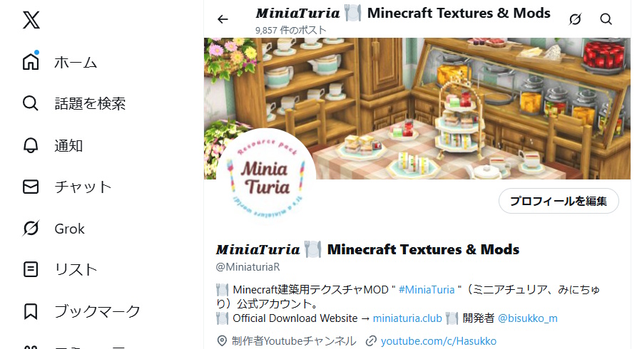Screen dimensions: 642x349
Task: Select the 話題を検索 menu label
Action: tap(90, 103)
